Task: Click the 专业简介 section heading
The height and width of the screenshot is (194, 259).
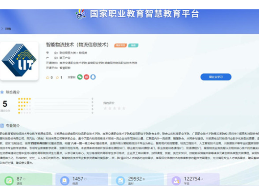Action: click(13, 126)
